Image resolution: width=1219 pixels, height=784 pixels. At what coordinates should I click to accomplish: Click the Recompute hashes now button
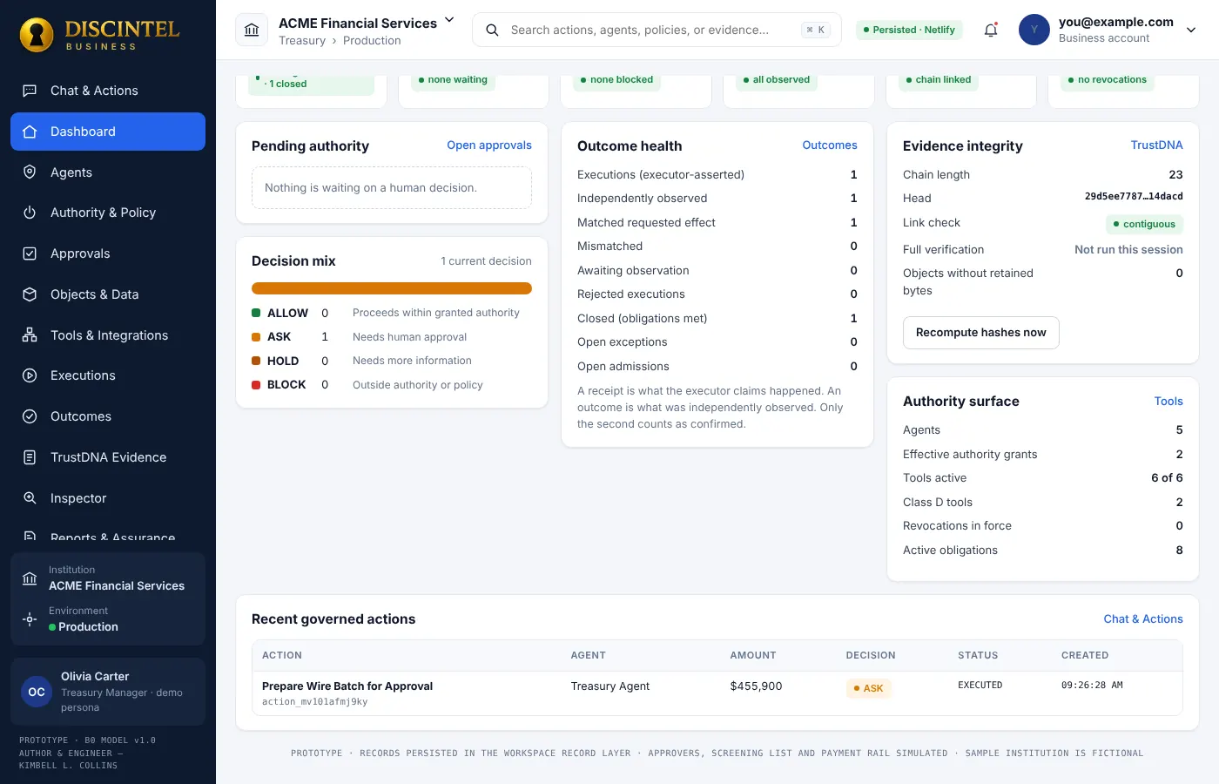981,333
